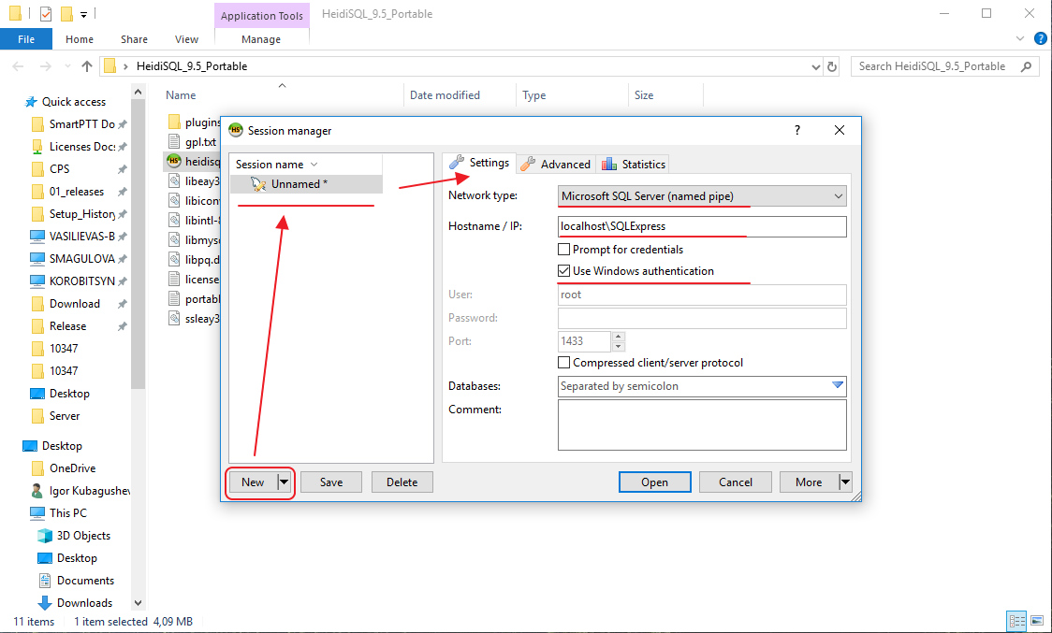Click navigation pane scroll down arrow
Viewport: 1052px width, 633px height.
point(139,603)
